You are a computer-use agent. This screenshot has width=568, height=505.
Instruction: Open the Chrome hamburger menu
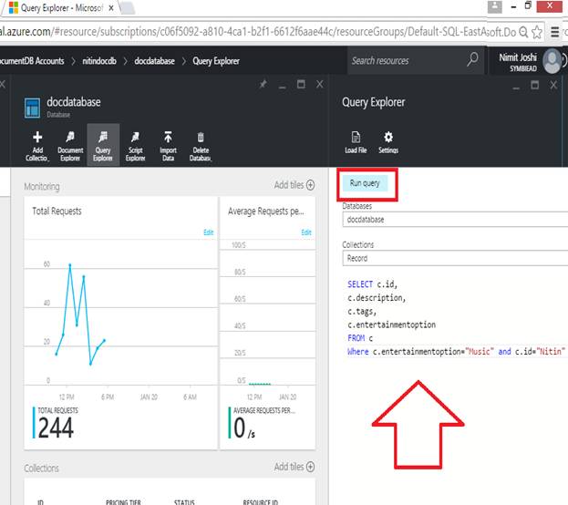tap(554, 32)
